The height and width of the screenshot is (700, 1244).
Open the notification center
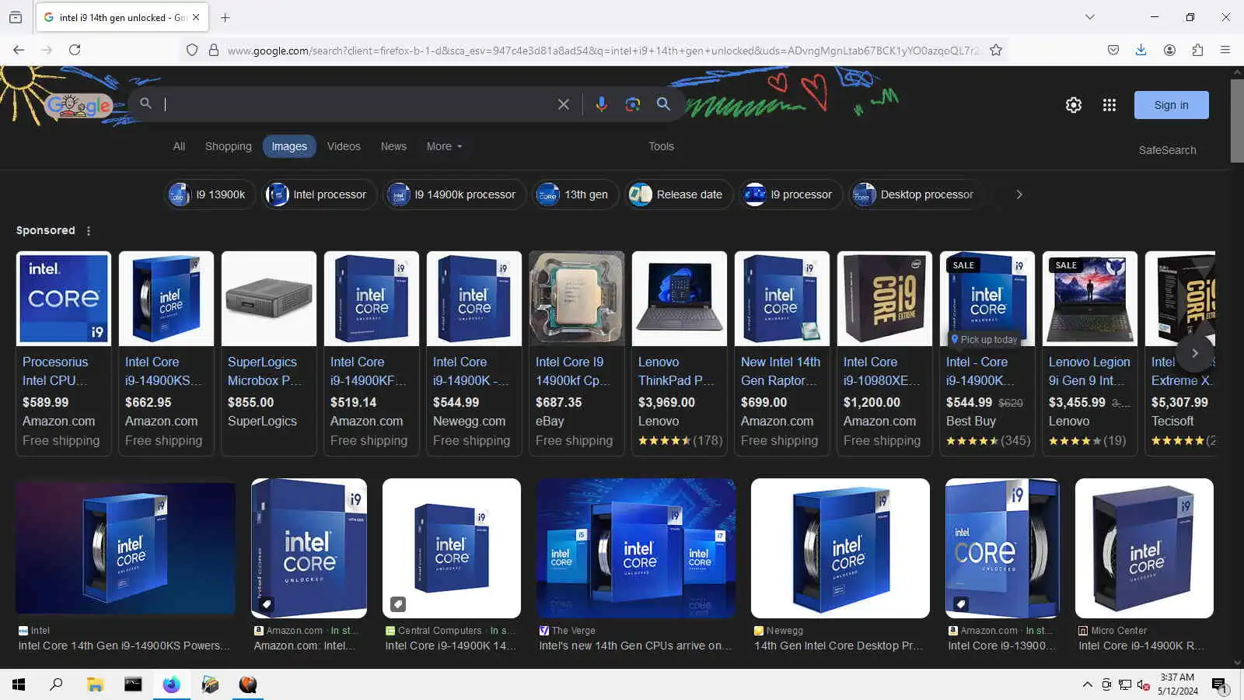(x=1219, y=684)
